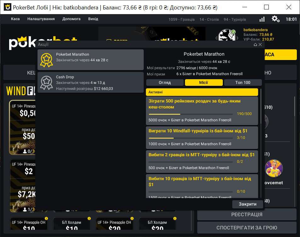Select the Місії tab
This screenshot has width=300, height=237.
click(204, 82)
